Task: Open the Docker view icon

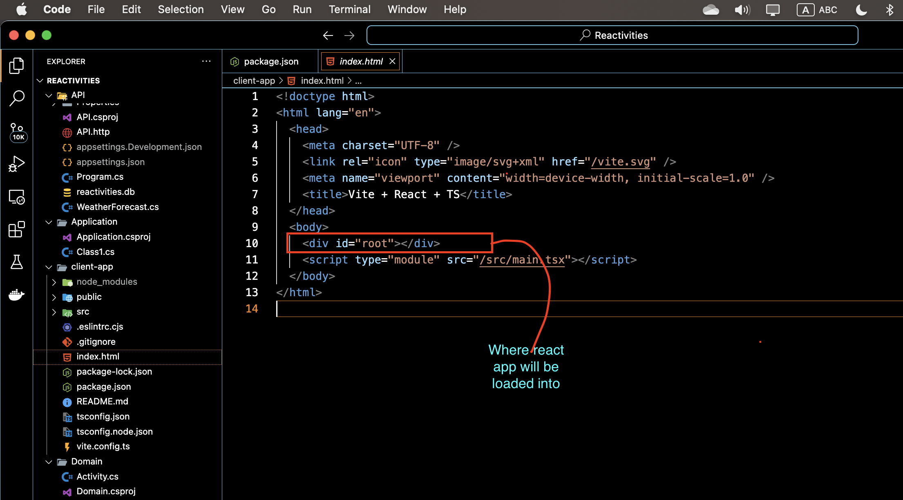Action: point(17,295)
